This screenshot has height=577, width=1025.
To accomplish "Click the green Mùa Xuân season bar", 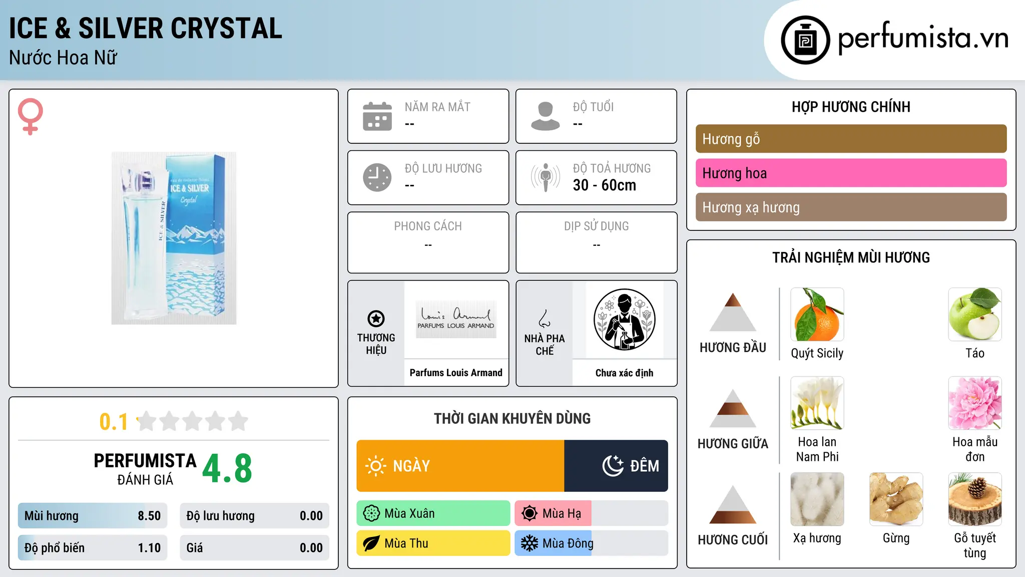I will [433, 513].
